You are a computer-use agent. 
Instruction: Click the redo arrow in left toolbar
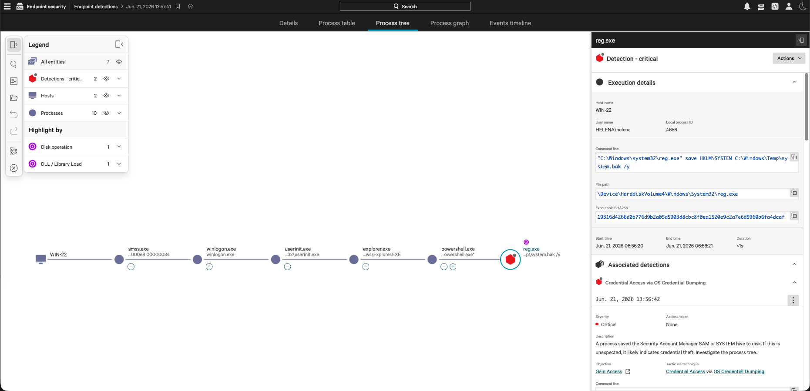(13, 131)
